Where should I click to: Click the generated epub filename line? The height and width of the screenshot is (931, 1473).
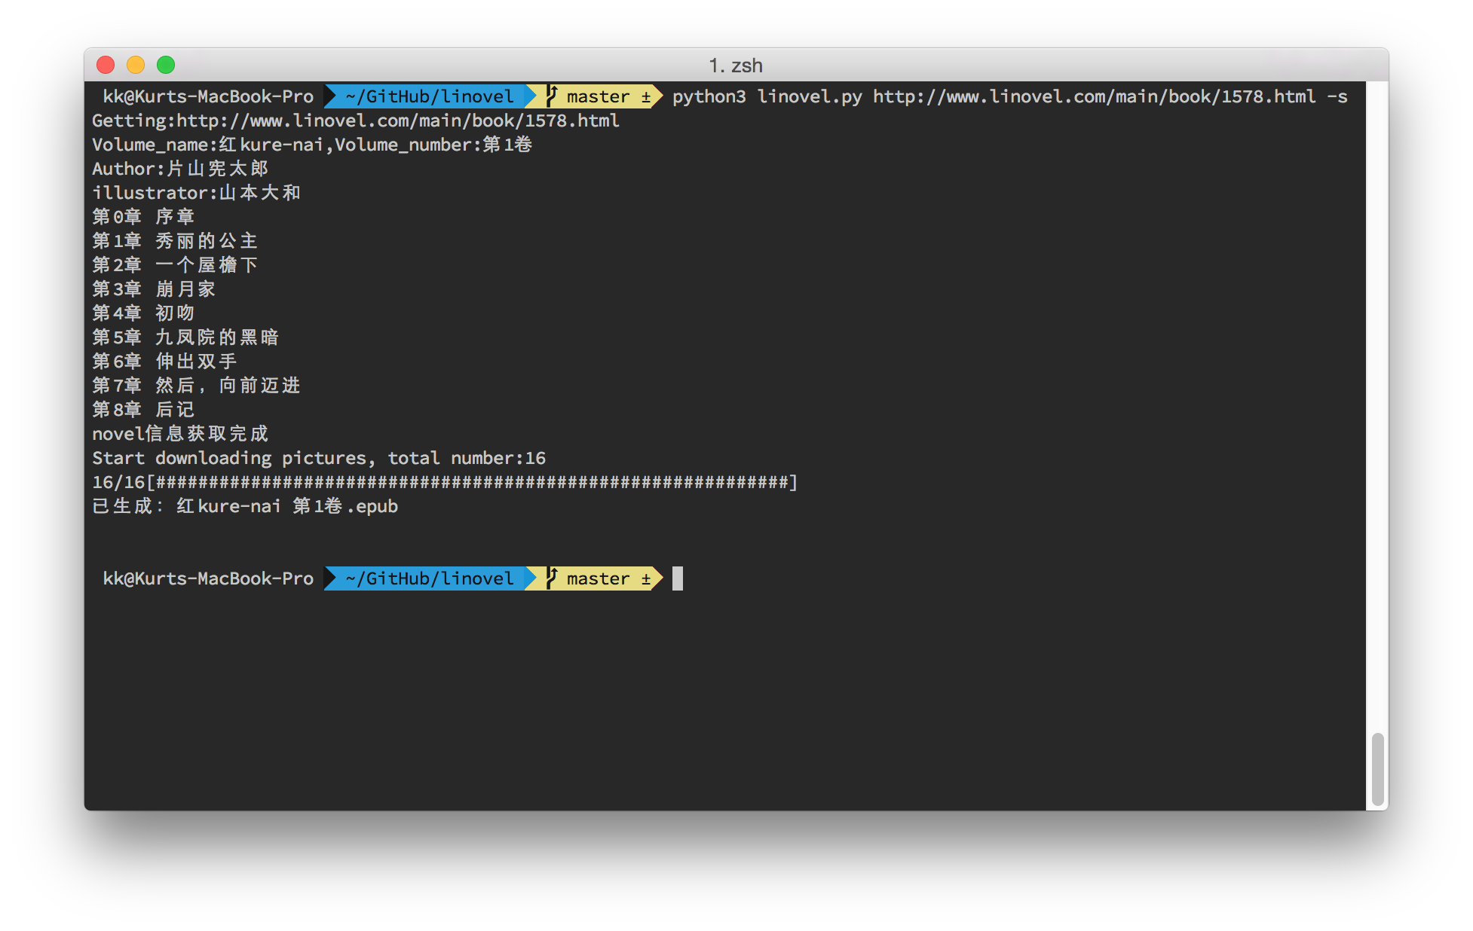point(245,506)
